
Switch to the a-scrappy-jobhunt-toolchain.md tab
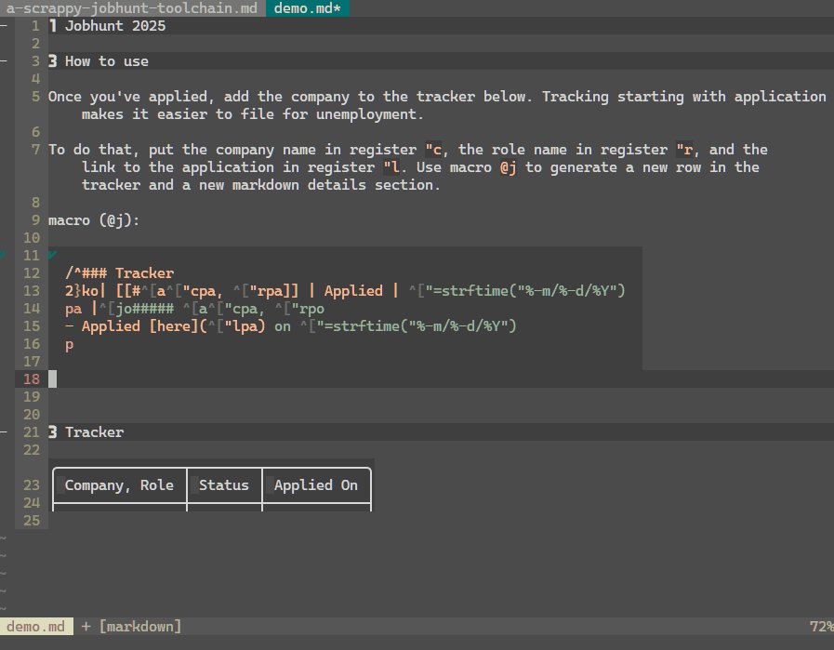coord(131,8)
